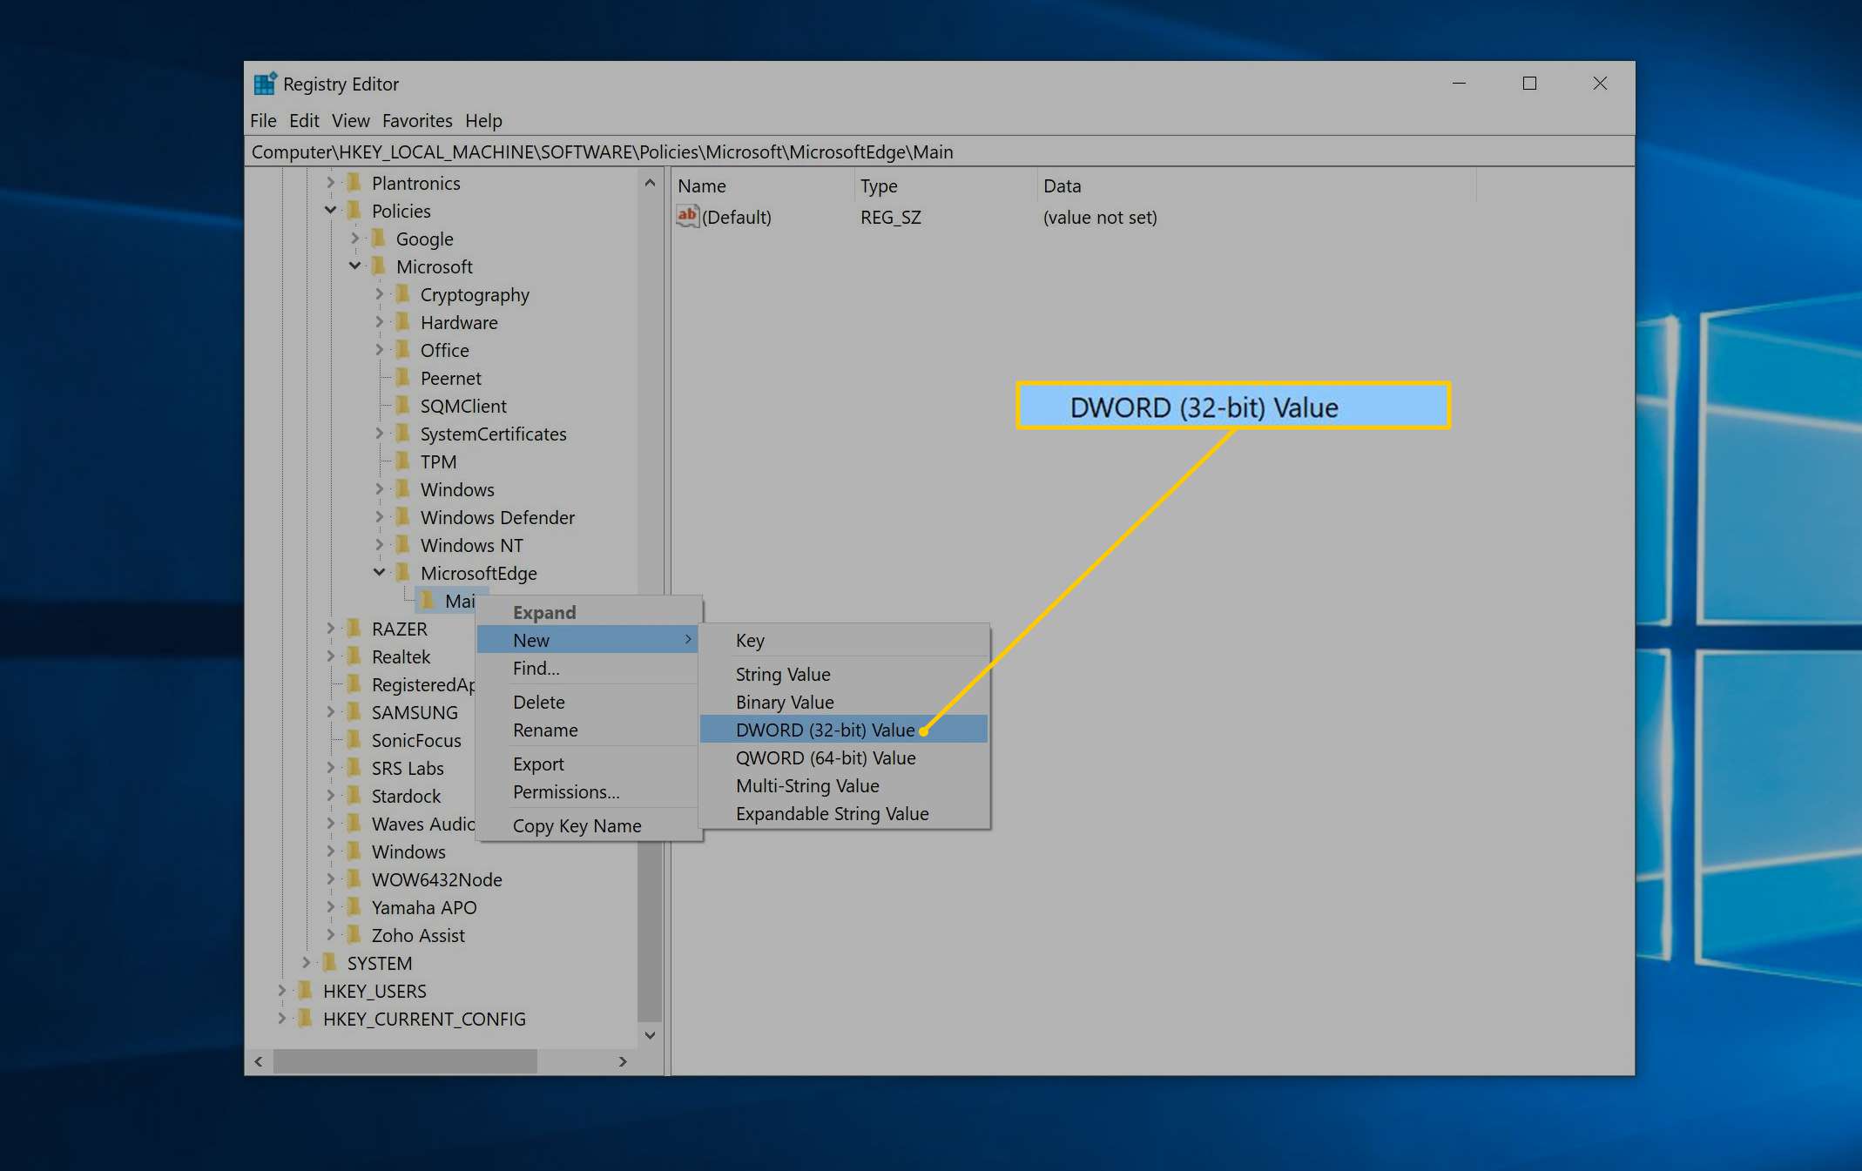This screenshot has height=1171, width=1862.
Task: Choose Key from the New submenu
Action: tap(843, 640)
